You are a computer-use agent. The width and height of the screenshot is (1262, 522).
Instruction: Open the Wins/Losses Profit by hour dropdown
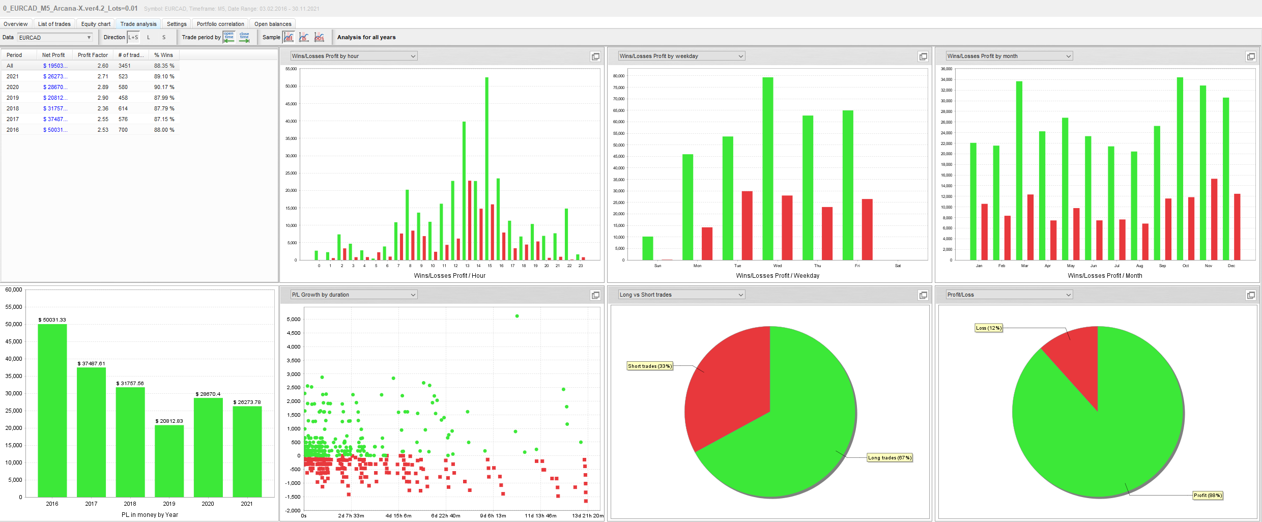coord(354,56)
